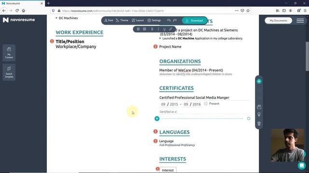
Task: Click the warning icon next to Interest
Action: click(x=157, y=169)
